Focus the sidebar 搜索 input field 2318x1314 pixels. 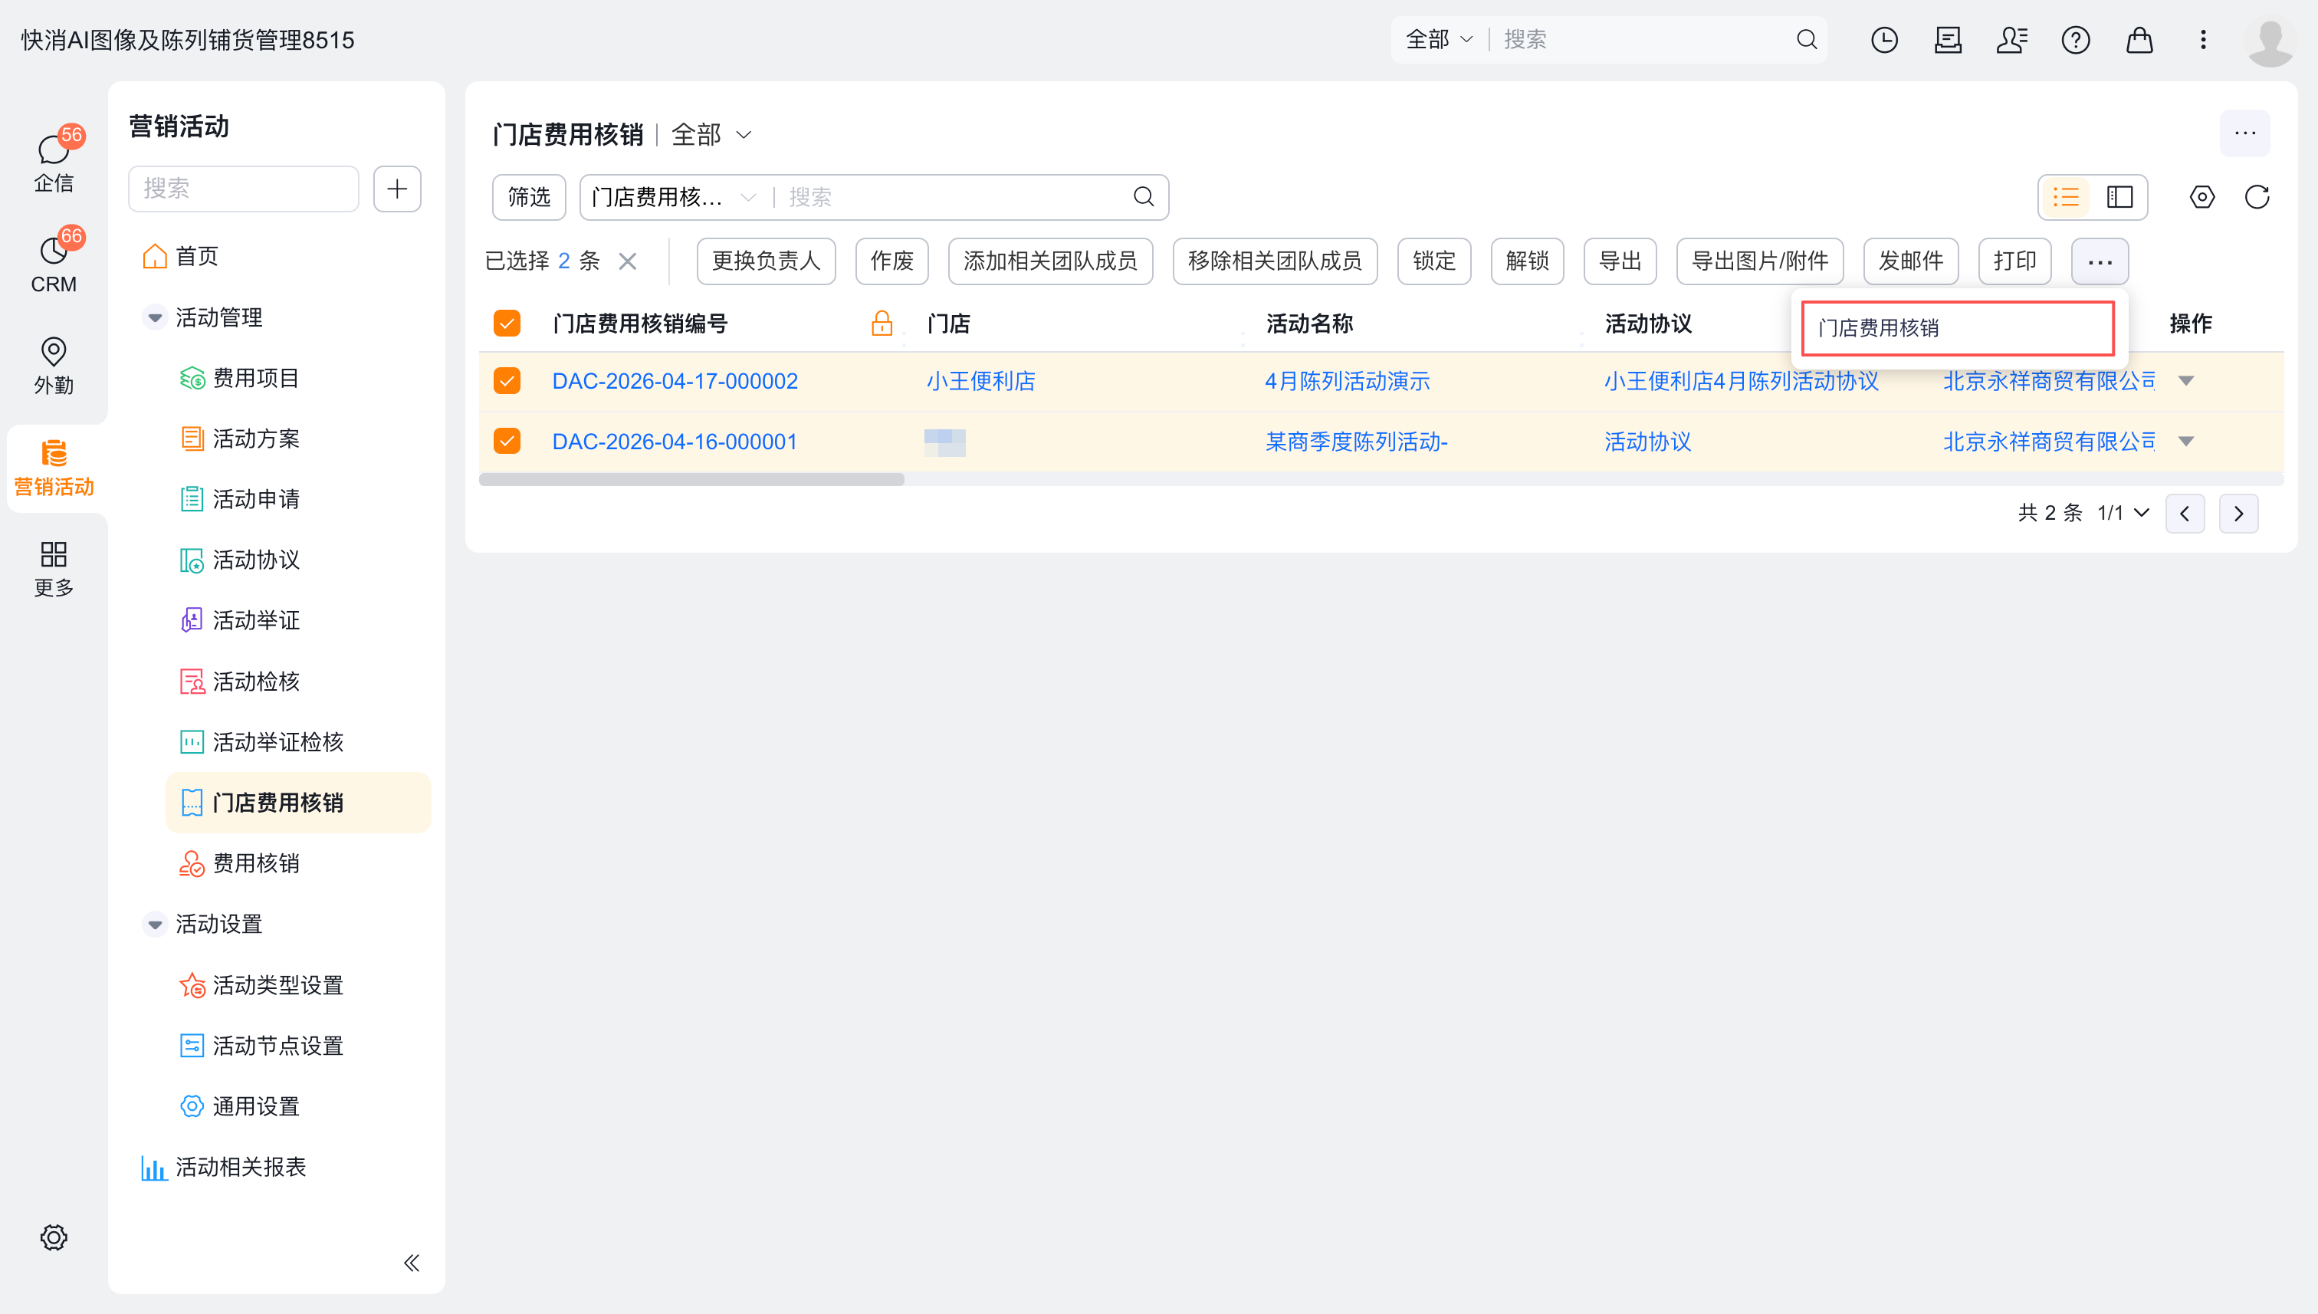(244, 189)
